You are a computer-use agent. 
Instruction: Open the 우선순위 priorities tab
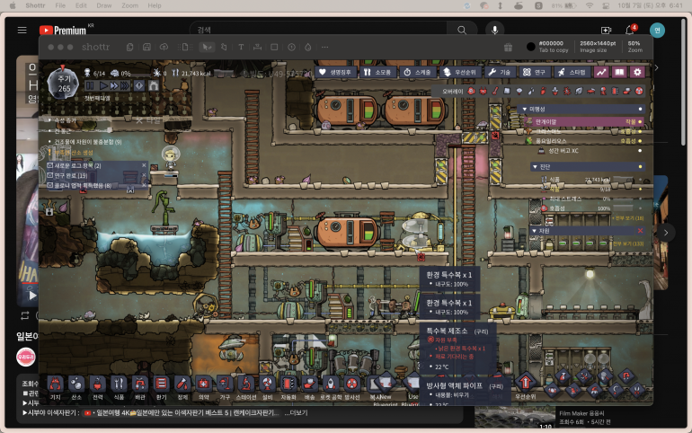point(460,72)
